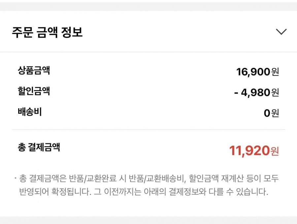The height and width of the screenshot is (224, 297).
Task: Select the 배송비 label
Action: tap(30, 112)
